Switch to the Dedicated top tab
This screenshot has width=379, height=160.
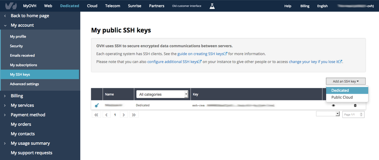point(70,6)
